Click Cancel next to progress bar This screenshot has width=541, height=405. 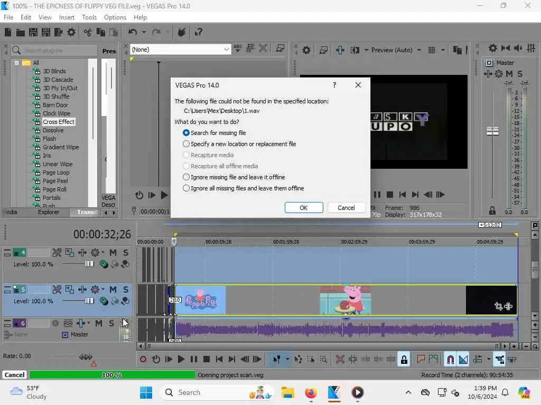(x=14, y=375)
